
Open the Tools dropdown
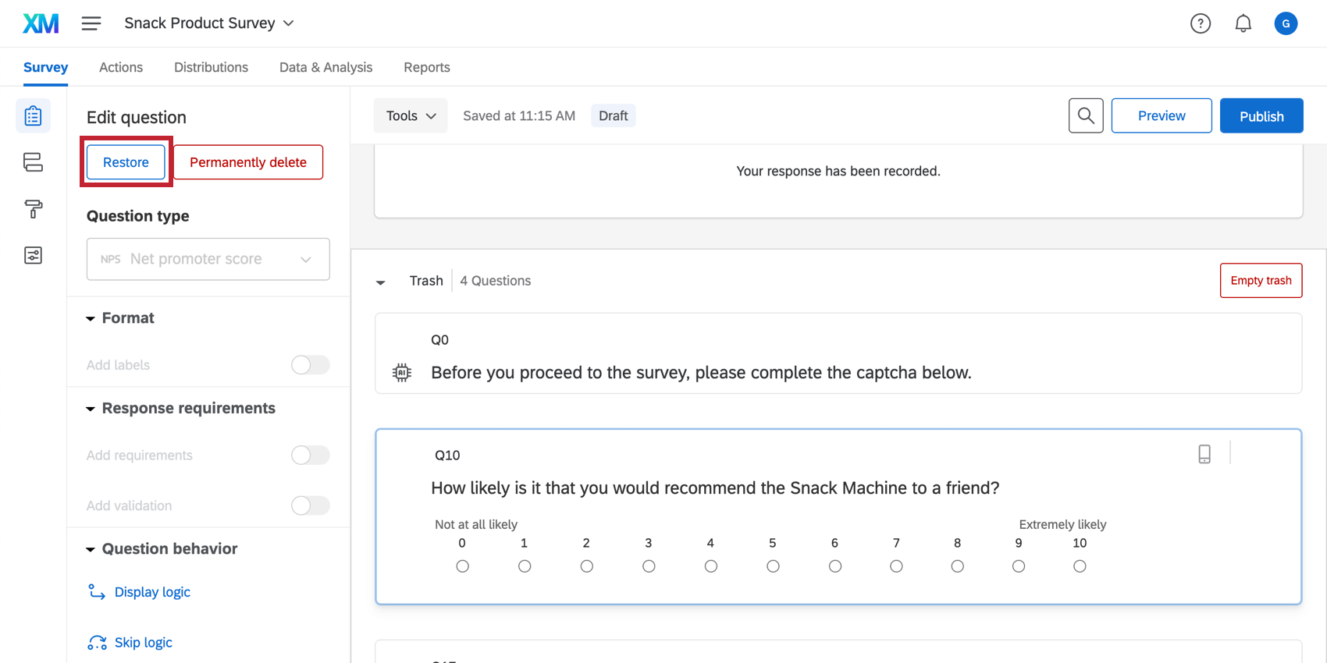coord(411,115)
